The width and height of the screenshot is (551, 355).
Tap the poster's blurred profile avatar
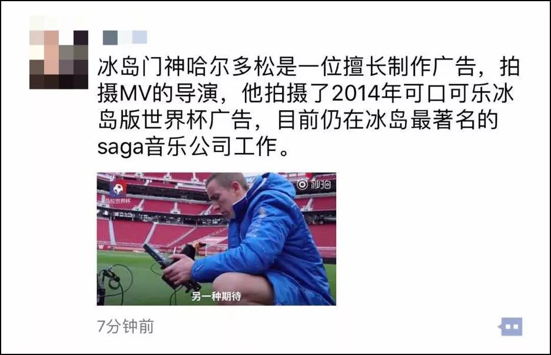pos(59,59)
